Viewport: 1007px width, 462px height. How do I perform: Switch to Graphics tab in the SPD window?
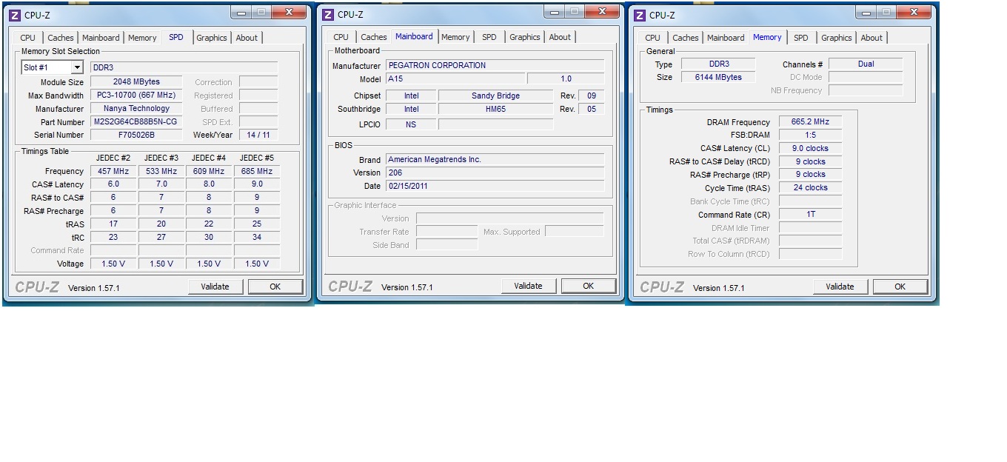tap(211, 38)
